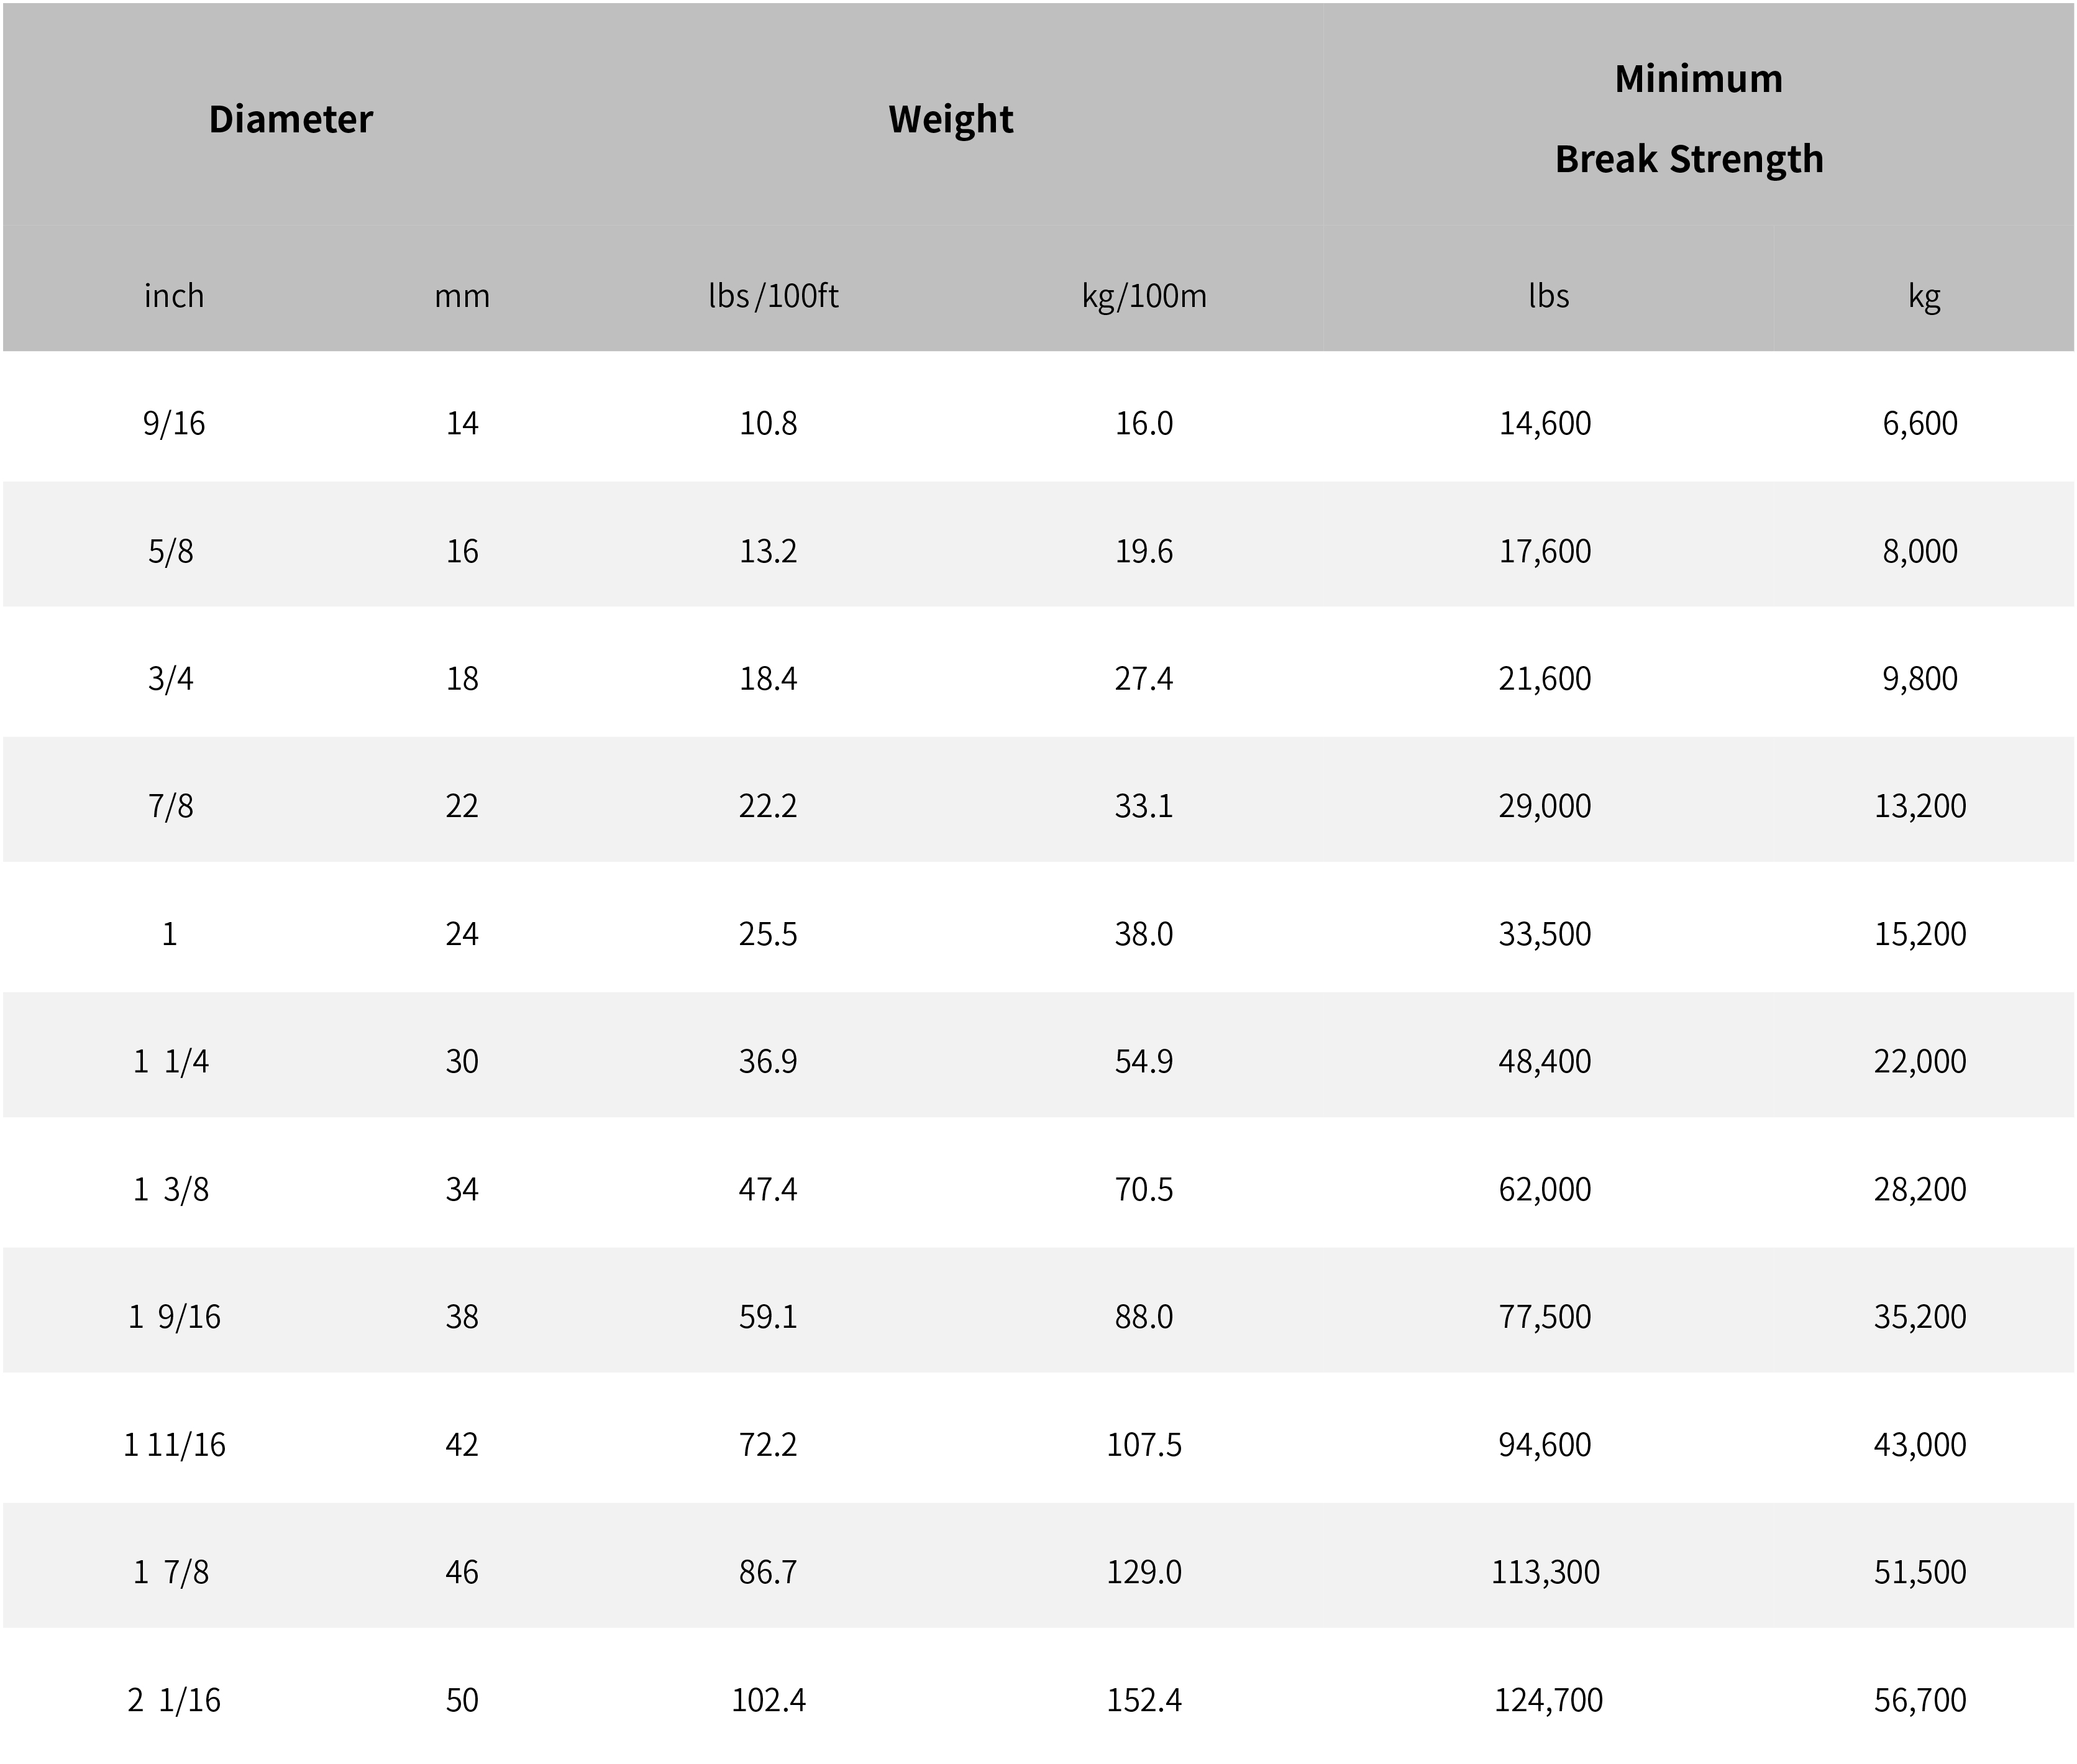Click the 33,500 lbs break strength cell

pyautogui.click(x=1545, y=934)
